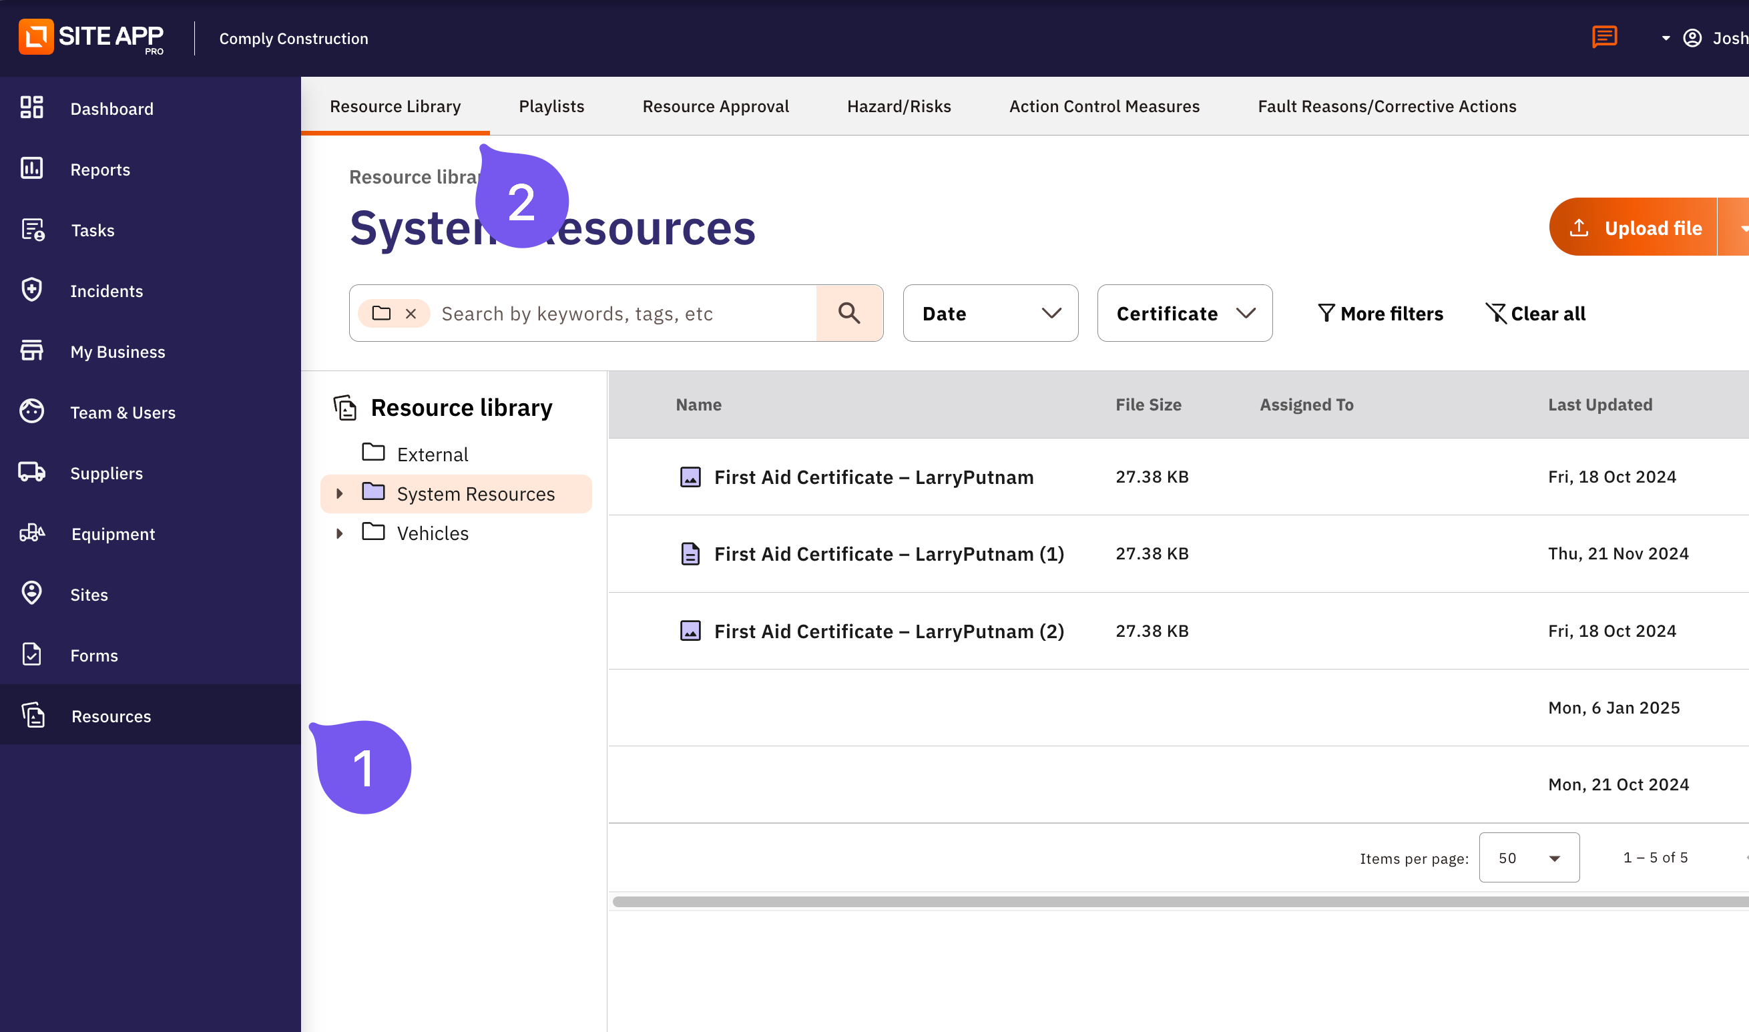Open items per page dropdown

pos(1529,858)
